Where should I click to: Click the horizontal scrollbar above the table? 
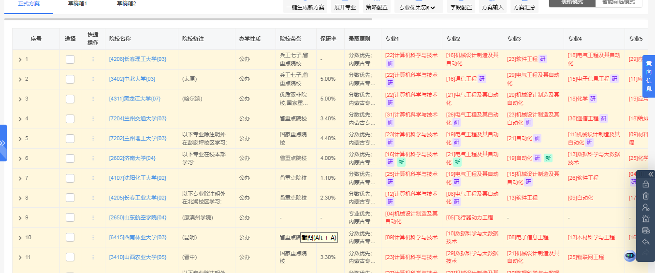[x=189, y=19]
